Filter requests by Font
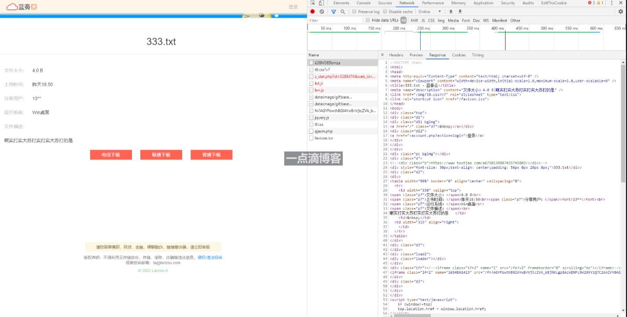This screenshot has height=317, width=627. pos(466,20)
